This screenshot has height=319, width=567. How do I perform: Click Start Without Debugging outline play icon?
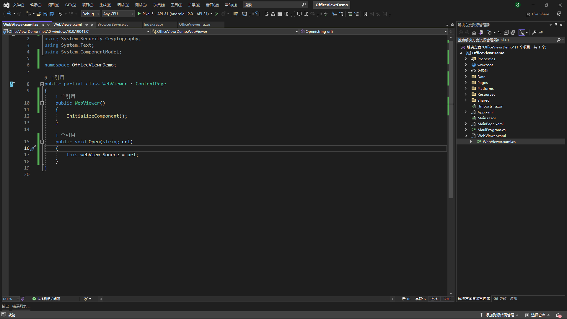point(216,14)
